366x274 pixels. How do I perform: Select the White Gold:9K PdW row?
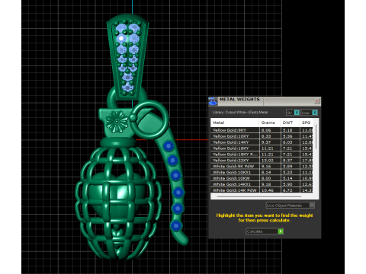pos(262,167)
